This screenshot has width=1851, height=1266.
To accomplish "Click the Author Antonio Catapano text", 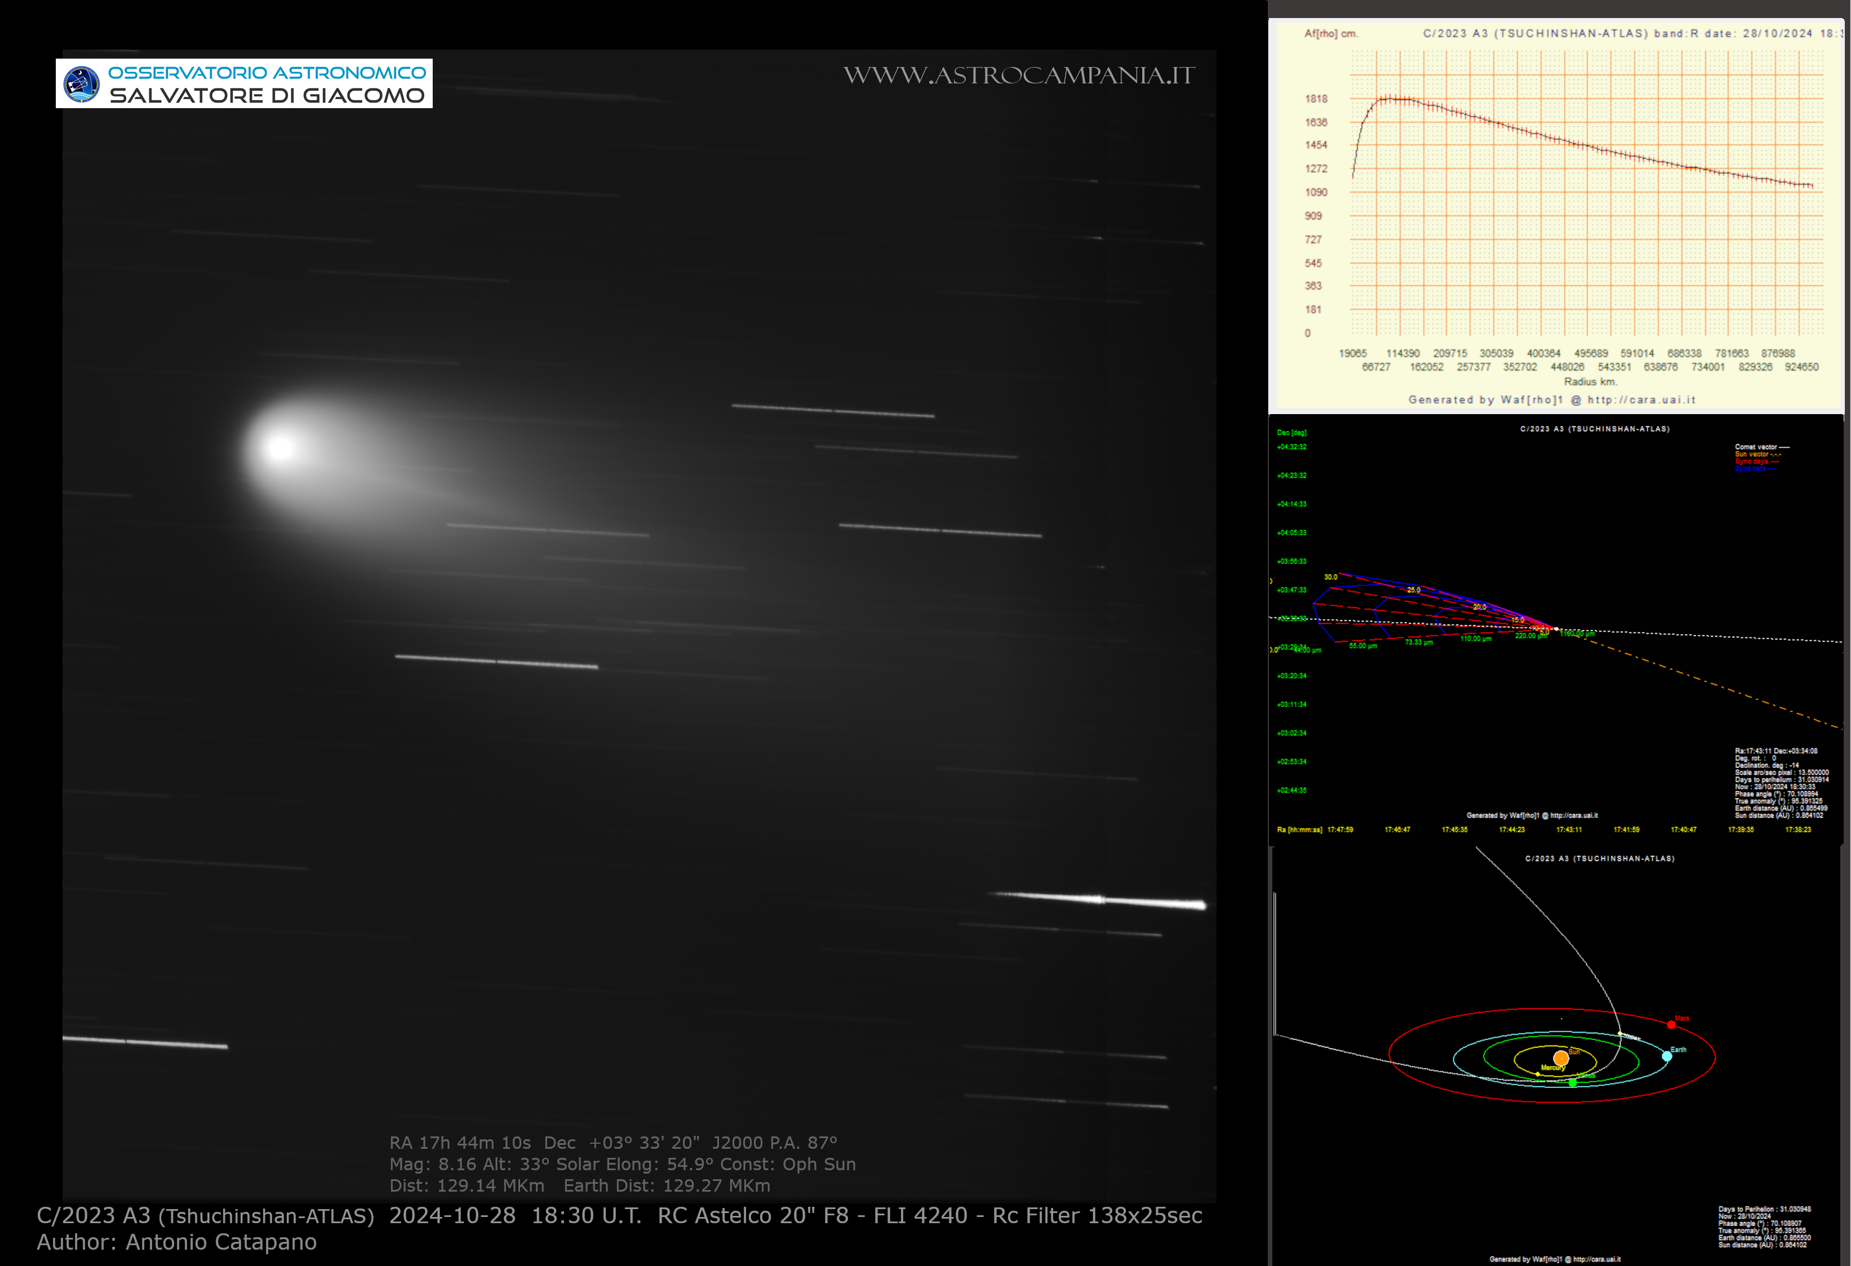I will tap(177, 1242).
